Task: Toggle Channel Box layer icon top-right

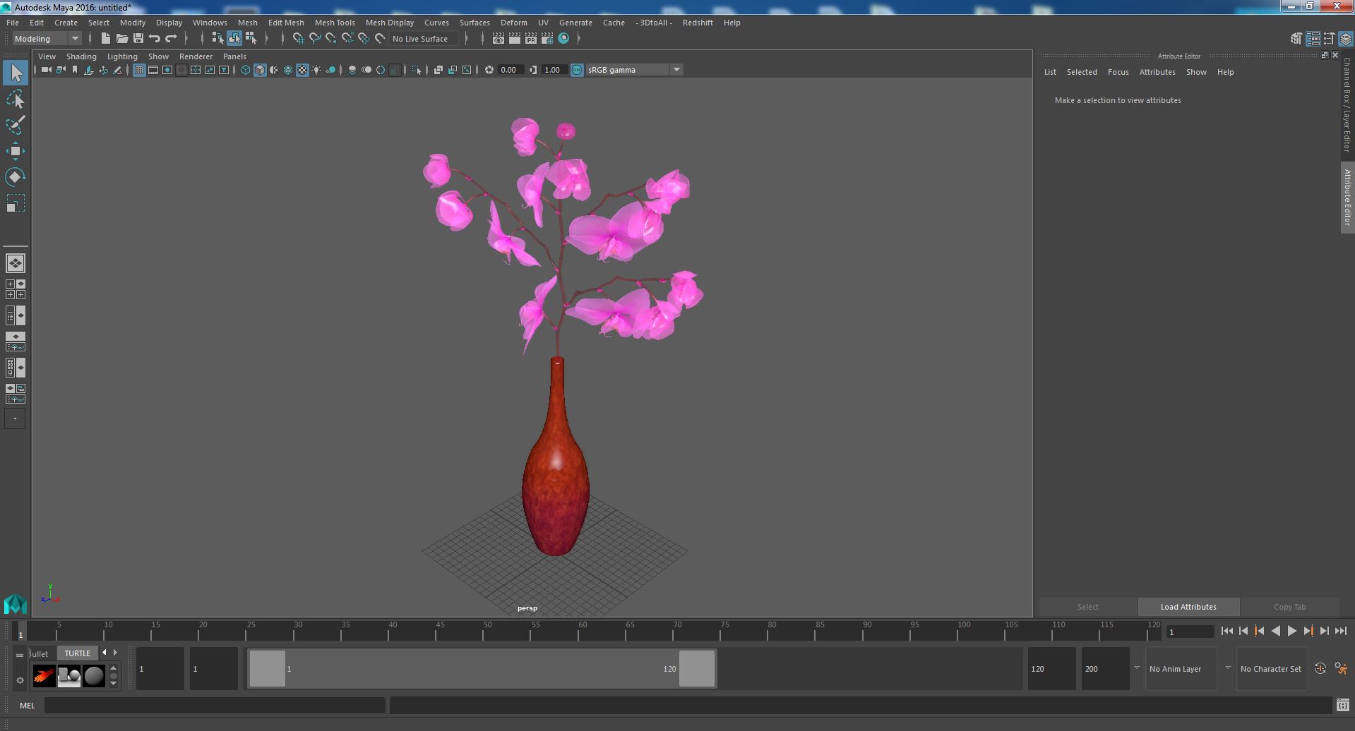Action: pos(1346,39)
